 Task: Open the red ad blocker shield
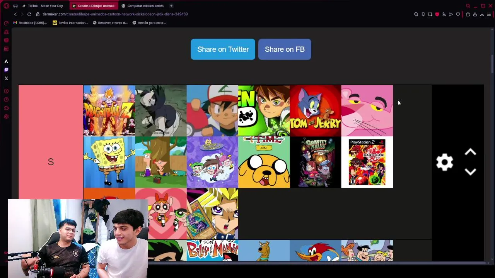437,14
